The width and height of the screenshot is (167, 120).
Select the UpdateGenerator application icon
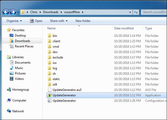pos(50,95)
